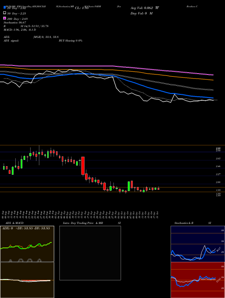
Task: Select the '200 Day = 2.69' legend text
Action: pyautogui.click(x=17, y=19)
